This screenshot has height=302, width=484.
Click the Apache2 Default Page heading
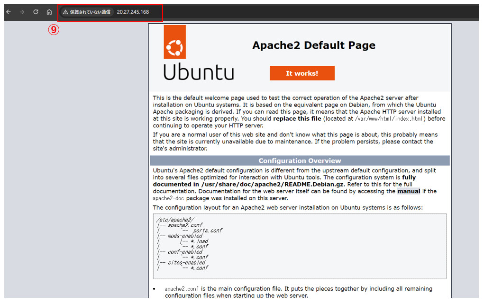coord(314,45)
